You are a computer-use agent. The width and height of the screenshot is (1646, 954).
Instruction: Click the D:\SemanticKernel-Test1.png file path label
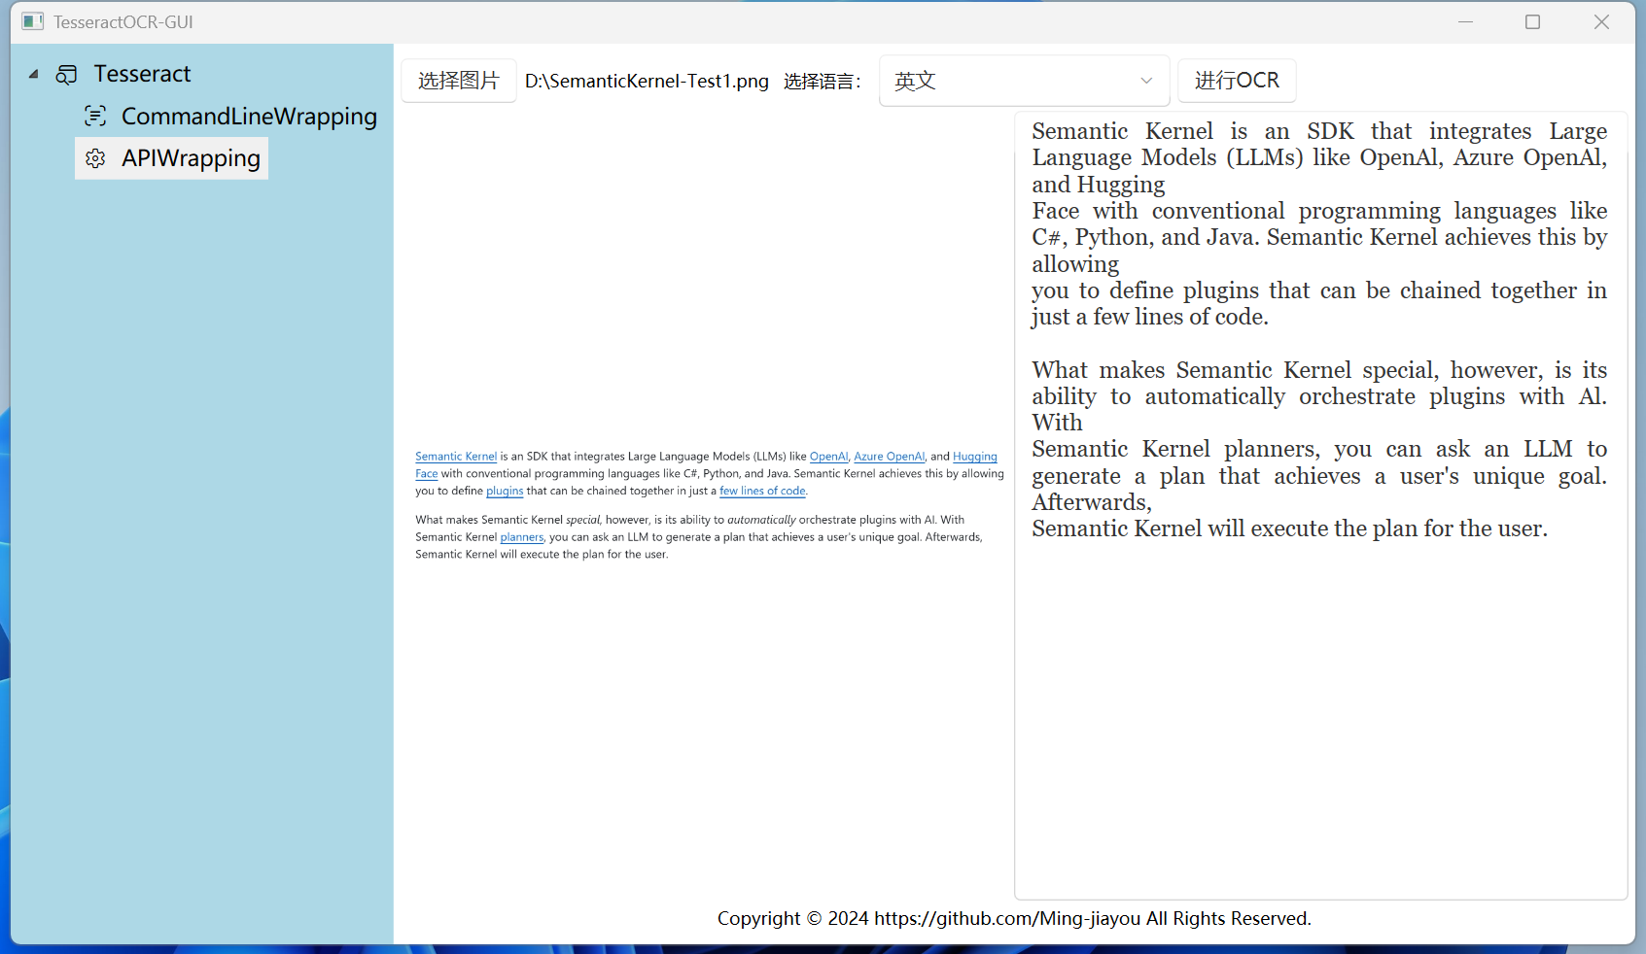(647, 82)
